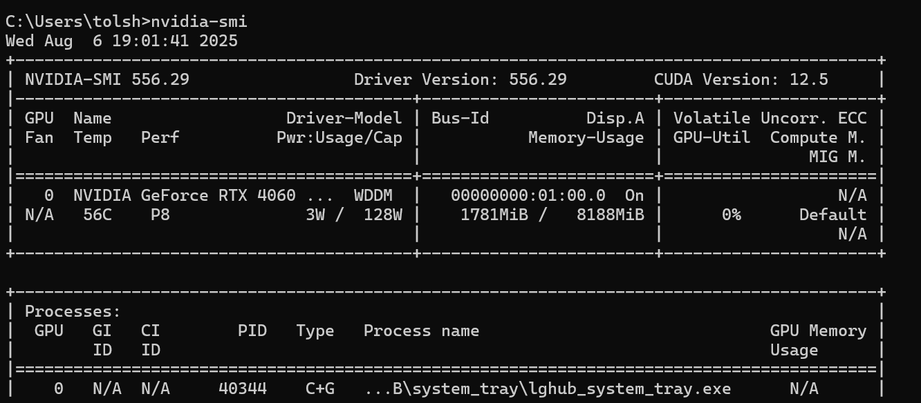921x403 pixels.
Task: Select Driver Version: 556.29 text
Action: (x=461, y=79)
